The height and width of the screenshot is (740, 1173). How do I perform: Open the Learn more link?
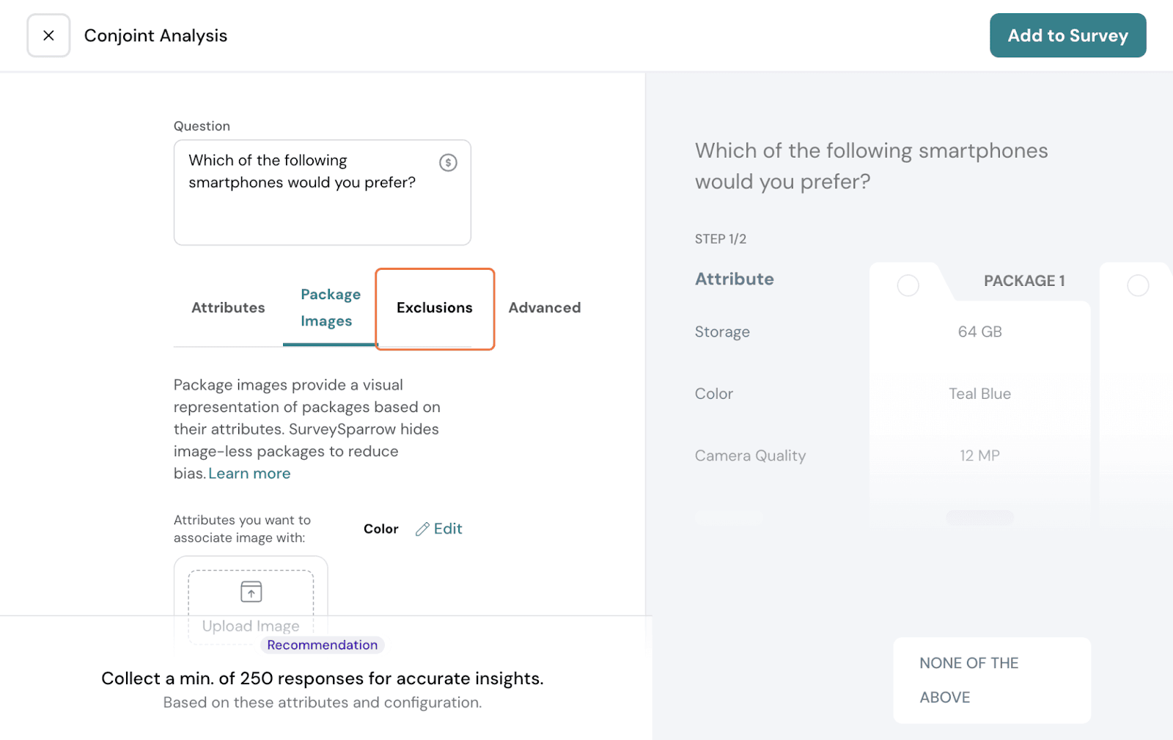249,474
